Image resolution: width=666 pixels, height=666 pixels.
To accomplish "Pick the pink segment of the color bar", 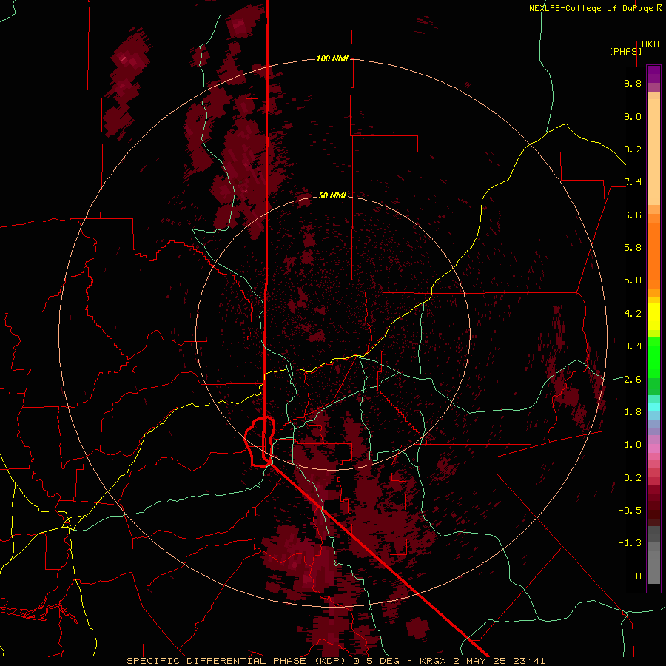I will coord(653,448).
